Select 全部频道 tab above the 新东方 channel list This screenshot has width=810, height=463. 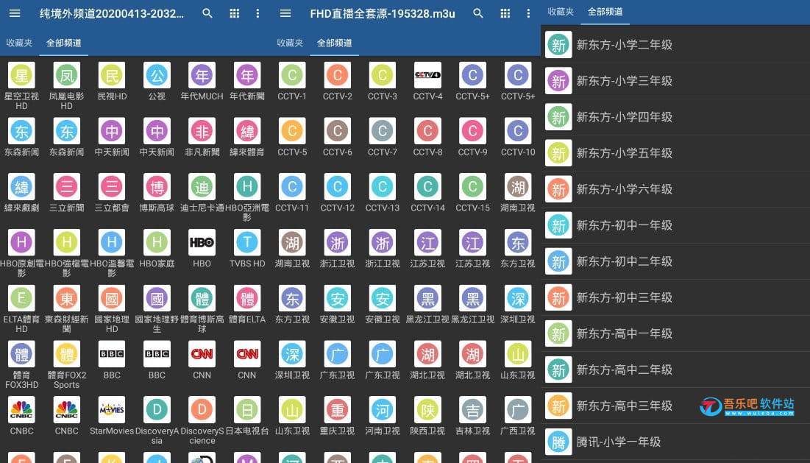605,11
